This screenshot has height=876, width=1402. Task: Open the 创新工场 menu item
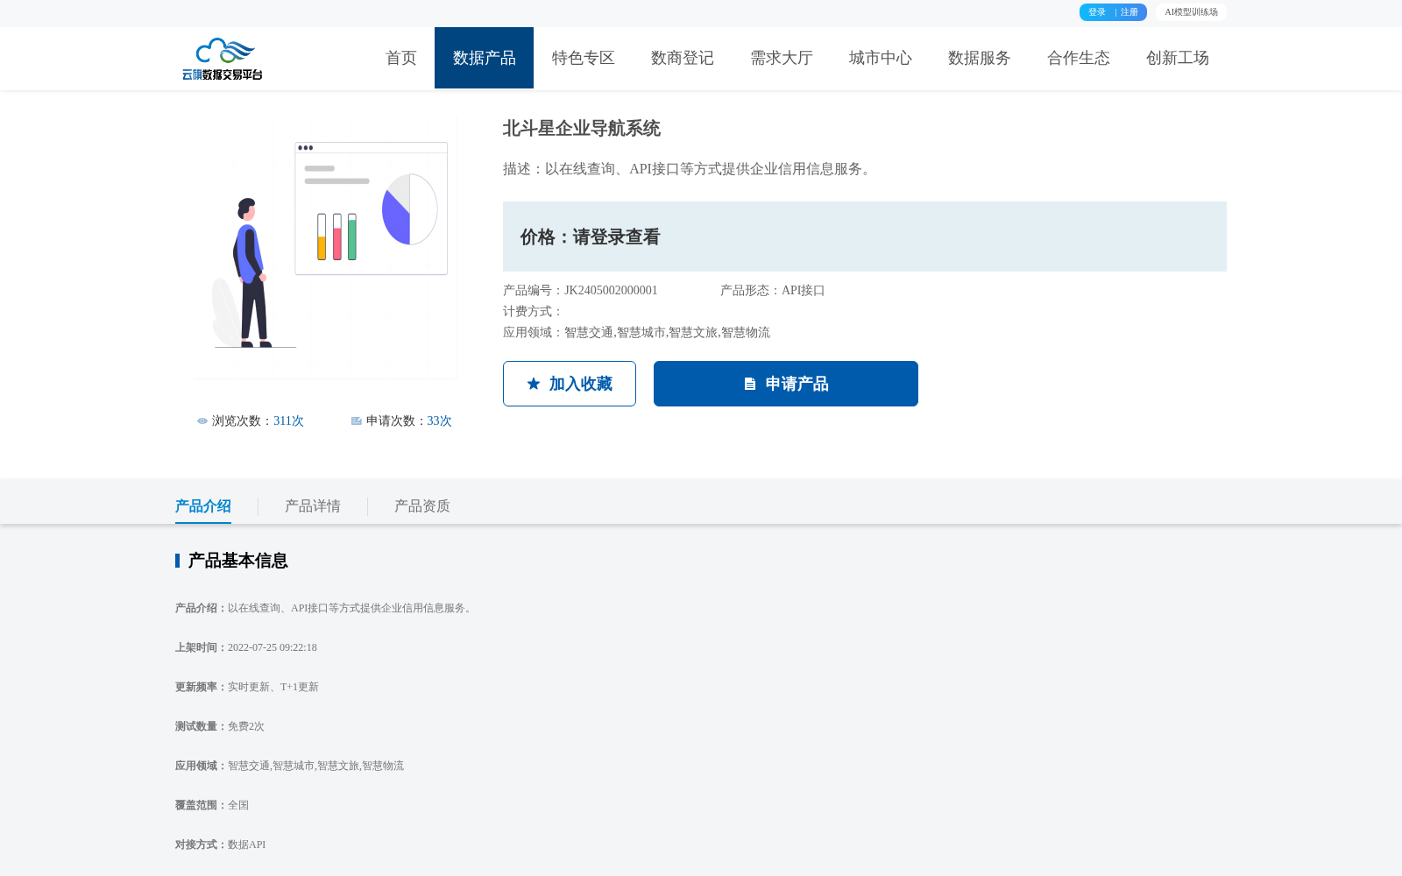[1177, 58]
